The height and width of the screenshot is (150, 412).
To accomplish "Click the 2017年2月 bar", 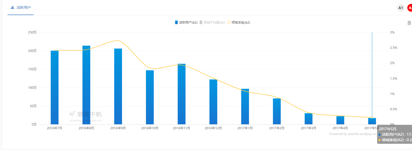I will (x=277, y=111).
